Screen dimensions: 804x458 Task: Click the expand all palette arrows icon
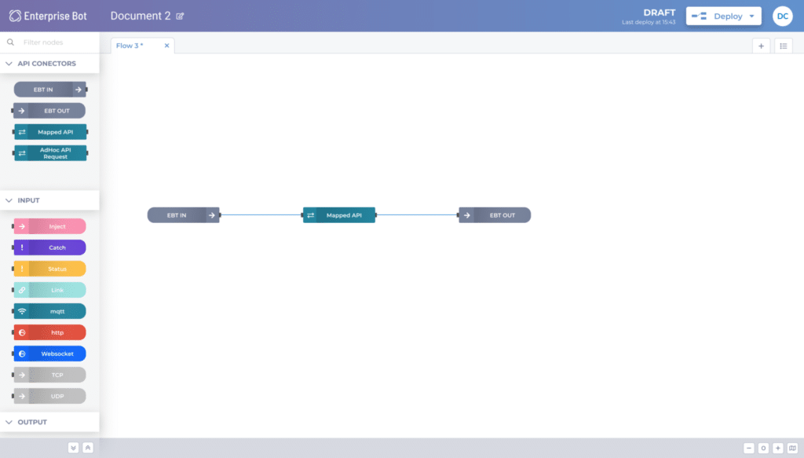pyautogui.click(x=87, y=448)
